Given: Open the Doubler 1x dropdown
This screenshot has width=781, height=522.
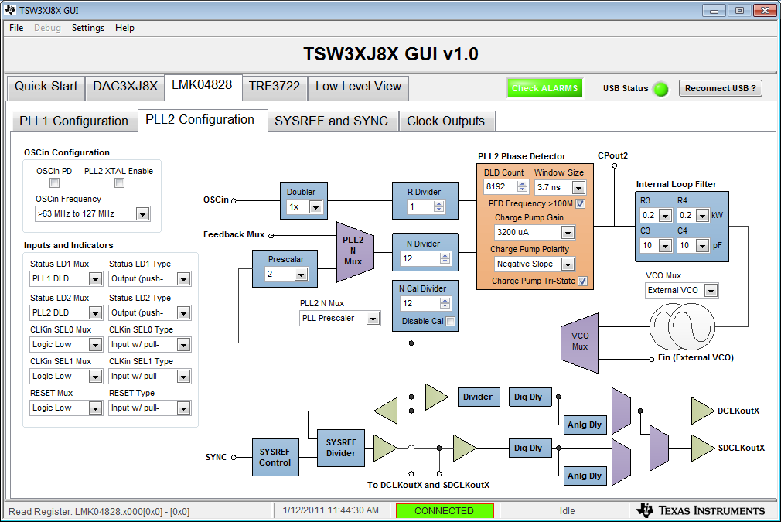Looking at the screenshot, I should (x=315, y=207).
